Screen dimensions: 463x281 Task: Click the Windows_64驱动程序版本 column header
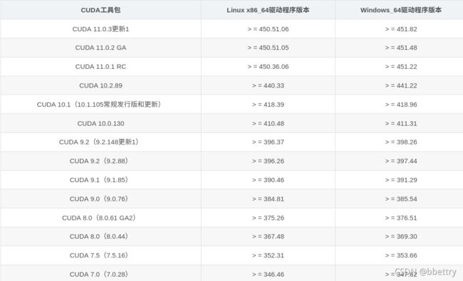click(x=401, y=10)
